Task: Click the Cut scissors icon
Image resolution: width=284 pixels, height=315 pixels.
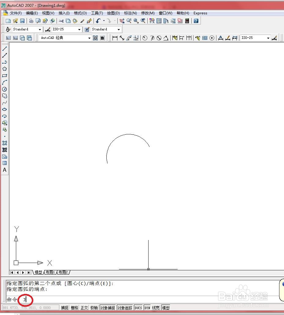Action: [61, 21]
